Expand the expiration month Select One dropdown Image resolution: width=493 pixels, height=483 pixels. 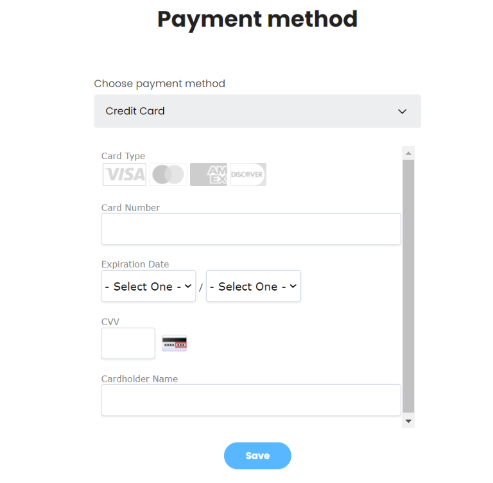(x=148, y=286)
